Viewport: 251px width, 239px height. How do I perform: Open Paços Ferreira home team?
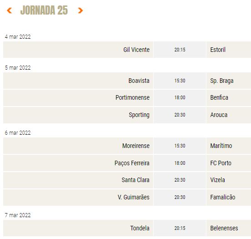tap(132, 163)
